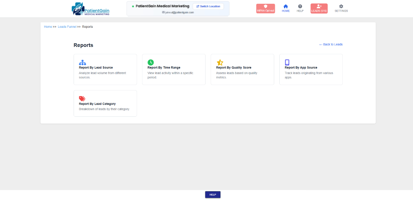
Task: Click the green clock Time Range icon
Action: tap(151, 62)
